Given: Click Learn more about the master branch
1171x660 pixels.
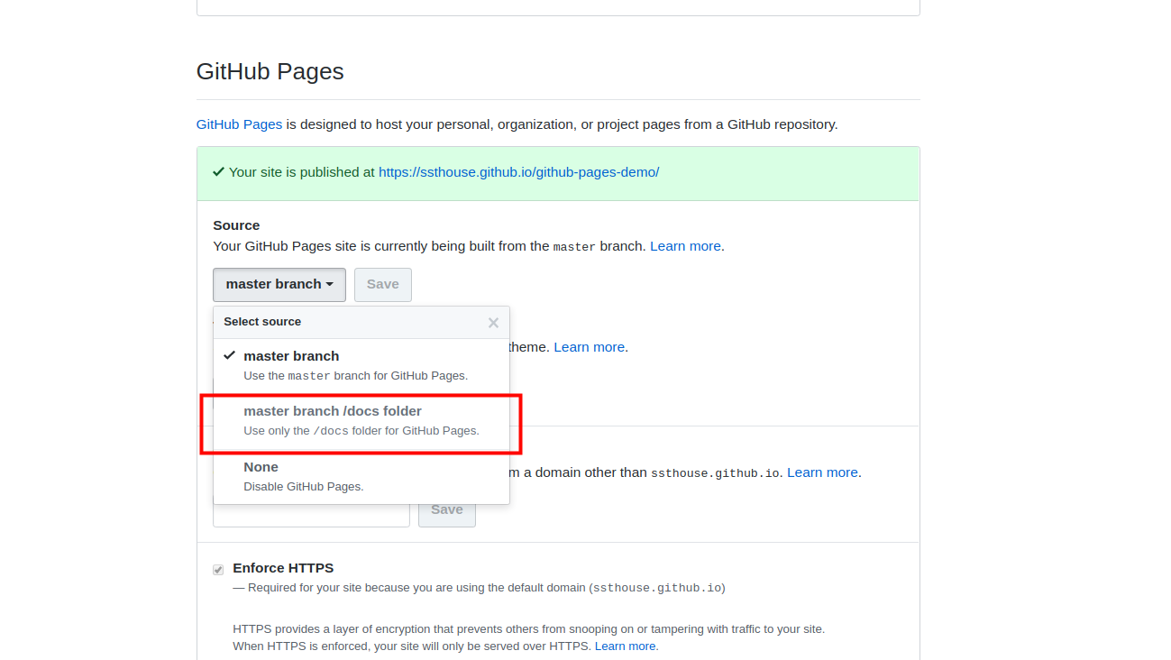Looking at the screenshot, I should pos(684,245).
